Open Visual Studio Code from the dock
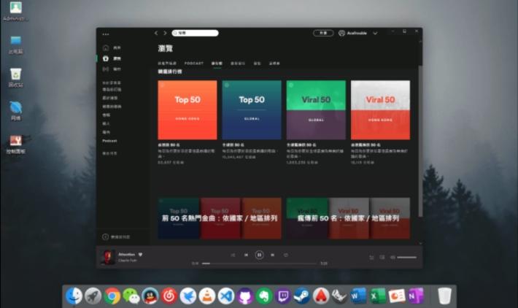 click(x=226, y=296)
